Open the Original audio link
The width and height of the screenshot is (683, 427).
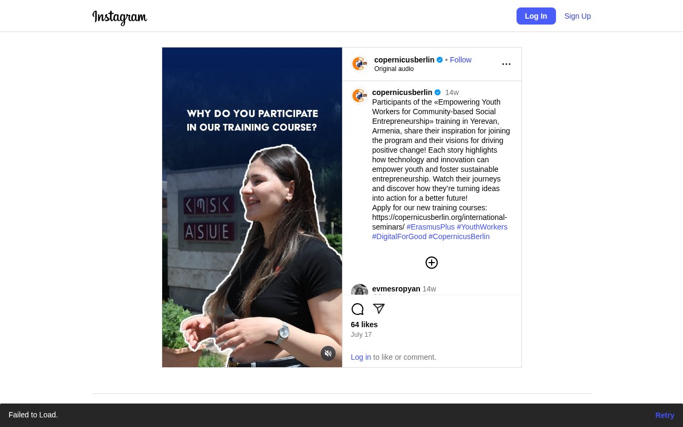coord(394,69)
